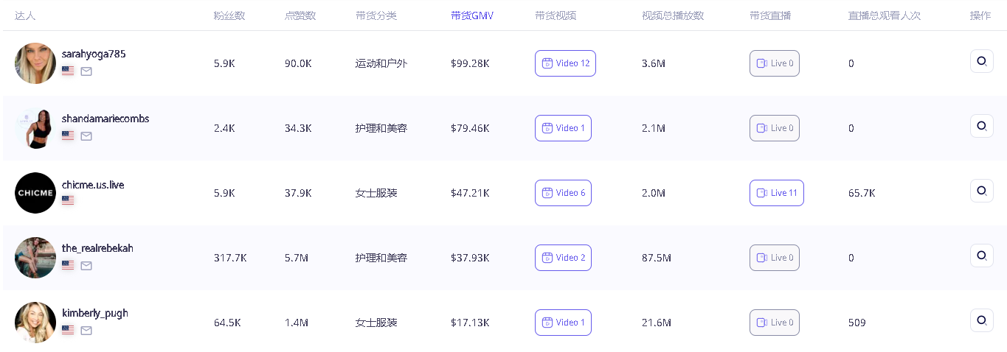Click the mail icon under kimberly_pugh
The image size is (1007, 352).
pos(86,331)
